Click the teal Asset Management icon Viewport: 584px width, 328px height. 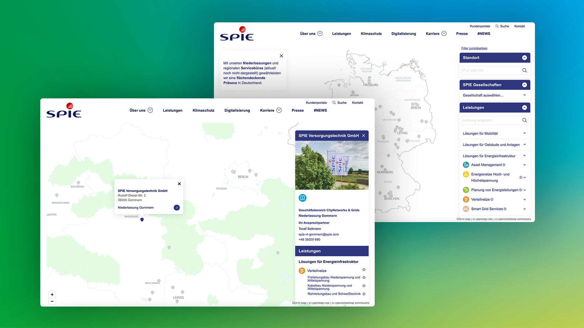tap(466, 165)
